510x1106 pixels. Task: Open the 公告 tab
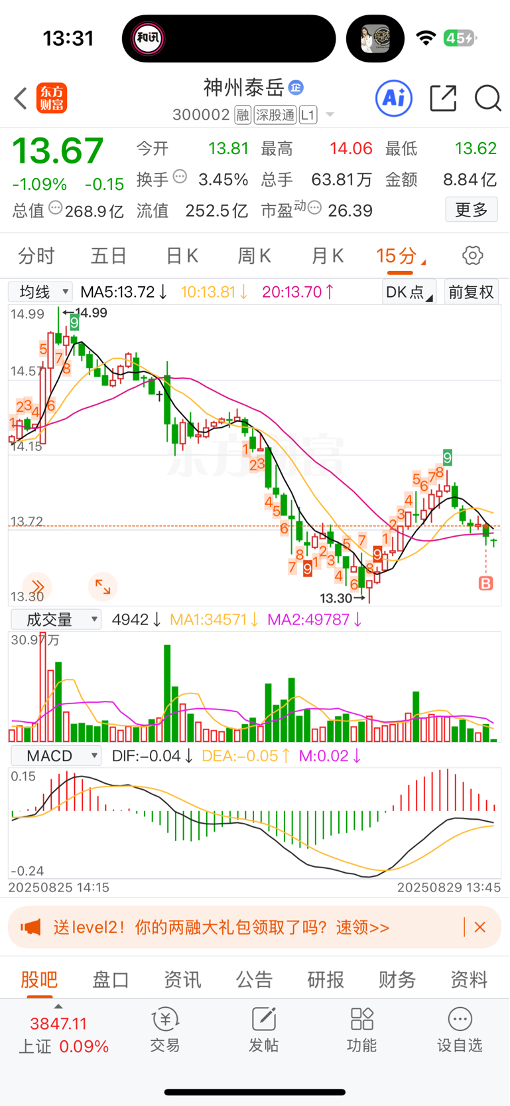(x=254, y=979)
